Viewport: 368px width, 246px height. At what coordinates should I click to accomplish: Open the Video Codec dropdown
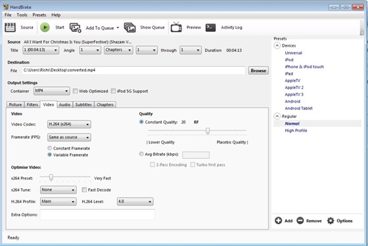[69, 124]
